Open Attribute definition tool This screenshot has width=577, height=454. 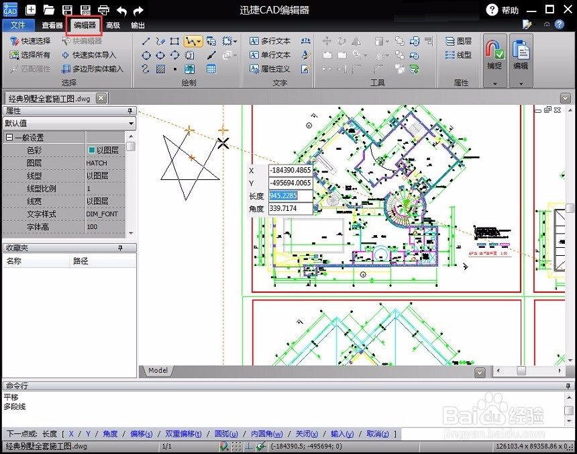pos(270,69)
